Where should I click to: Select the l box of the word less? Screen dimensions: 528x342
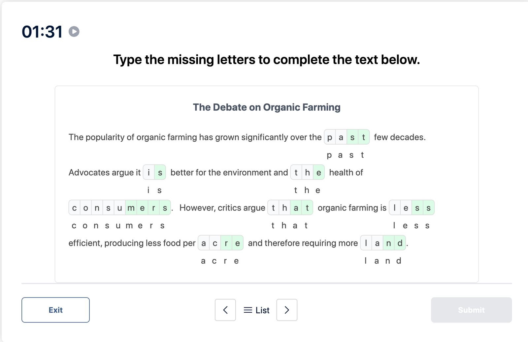coord(395,208)
